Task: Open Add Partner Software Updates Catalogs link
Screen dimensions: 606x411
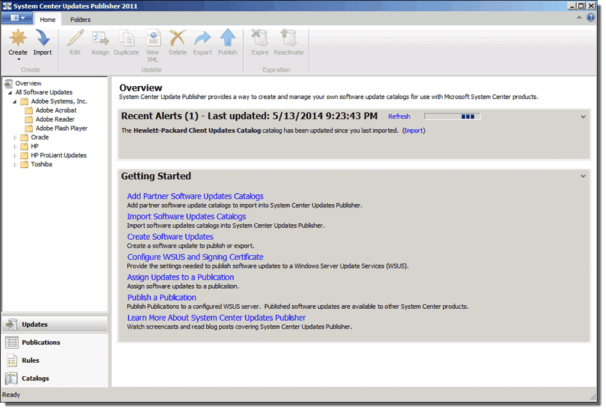Action: [x=195, y=196]
